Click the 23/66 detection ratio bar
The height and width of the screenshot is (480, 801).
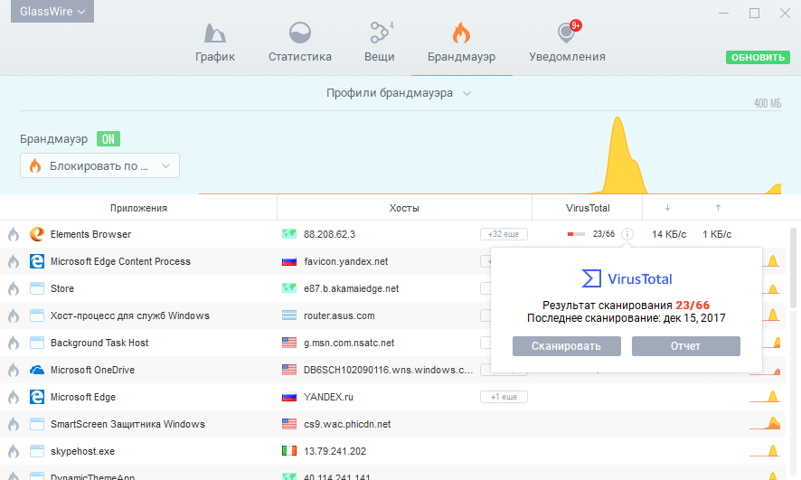576,234
